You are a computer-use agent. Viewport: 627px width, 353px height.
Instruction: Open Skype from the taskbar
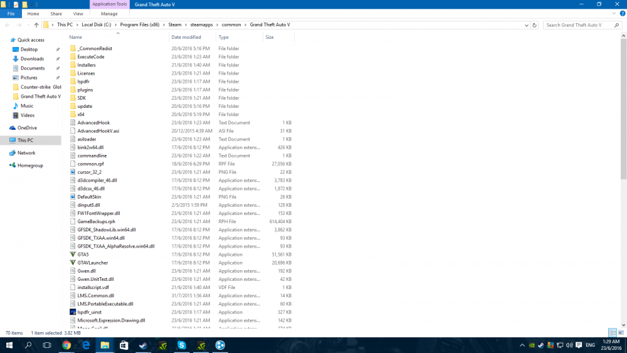[182, 345]
